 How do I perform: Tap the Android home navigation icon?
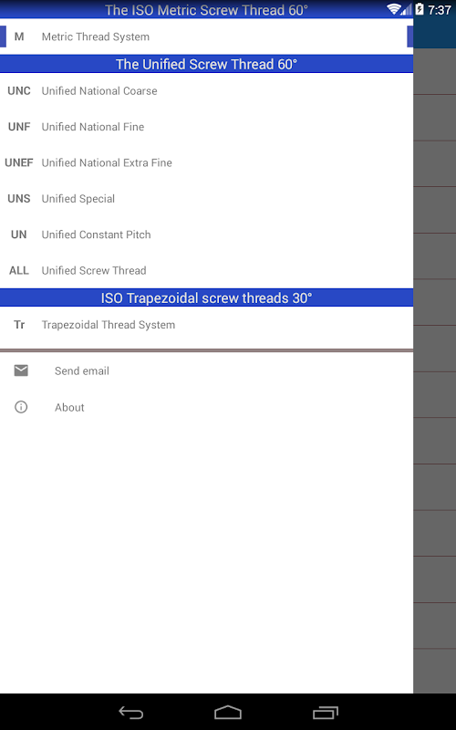click(228, 712)
